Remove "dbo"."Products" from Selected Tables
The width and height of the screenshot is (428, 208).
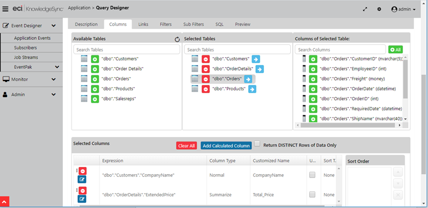click(x=205, y=89)
